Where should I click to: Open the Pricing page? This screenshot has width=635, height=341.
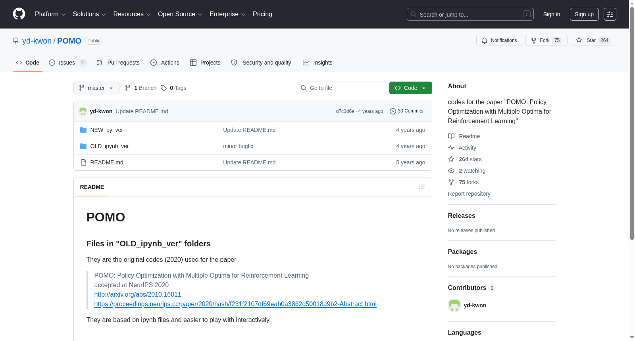tap(262, 14)
